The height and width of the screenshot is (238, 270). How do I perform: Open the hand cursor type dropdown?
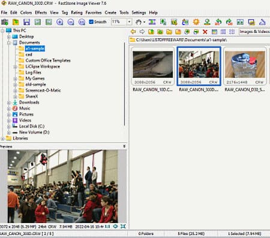[145, 22]
